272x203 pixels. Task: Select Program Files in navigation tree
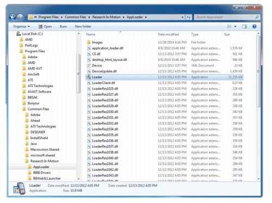[x=32, y=51]
